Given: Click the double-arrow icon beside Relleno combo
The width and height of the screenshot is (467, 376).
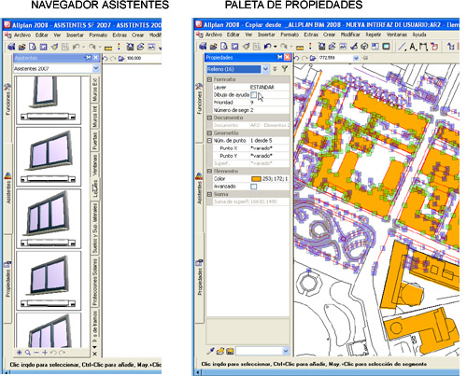Looking at the screenshot, I should pyautogui.click(x=275, y=69).
